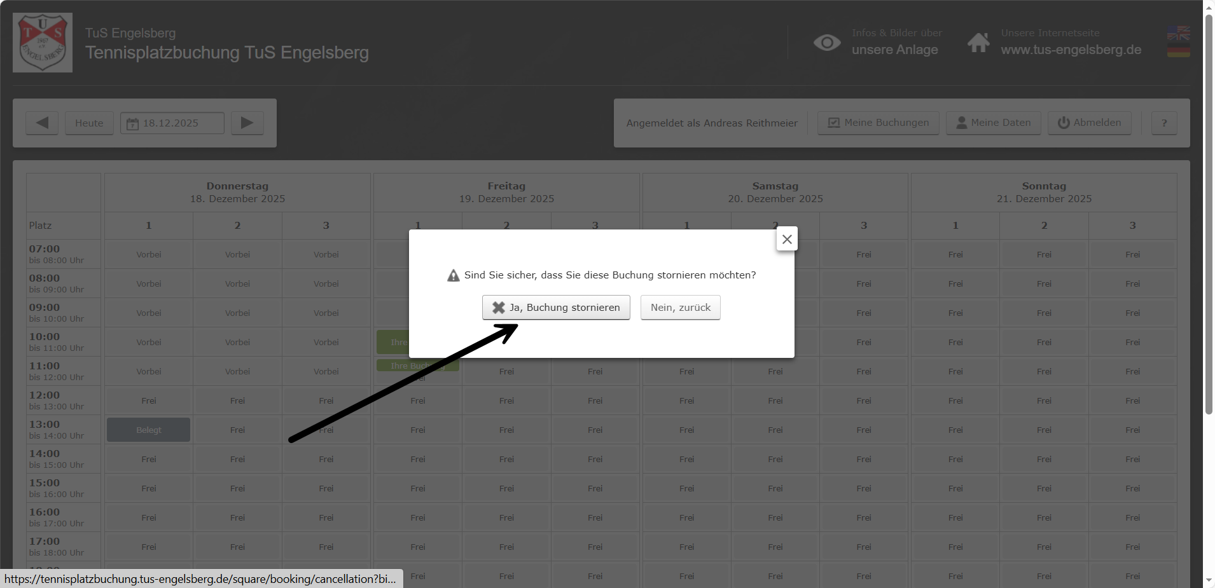Viewport: 1215px width, 588px height.
Task: Open Meine Buchungen
Action: point(878,123)
